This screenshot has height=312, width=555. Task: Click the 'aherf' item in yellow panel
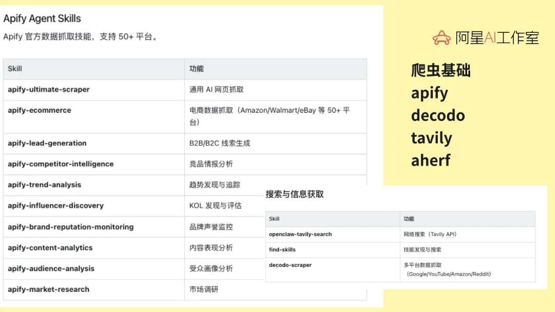(431, 160)
